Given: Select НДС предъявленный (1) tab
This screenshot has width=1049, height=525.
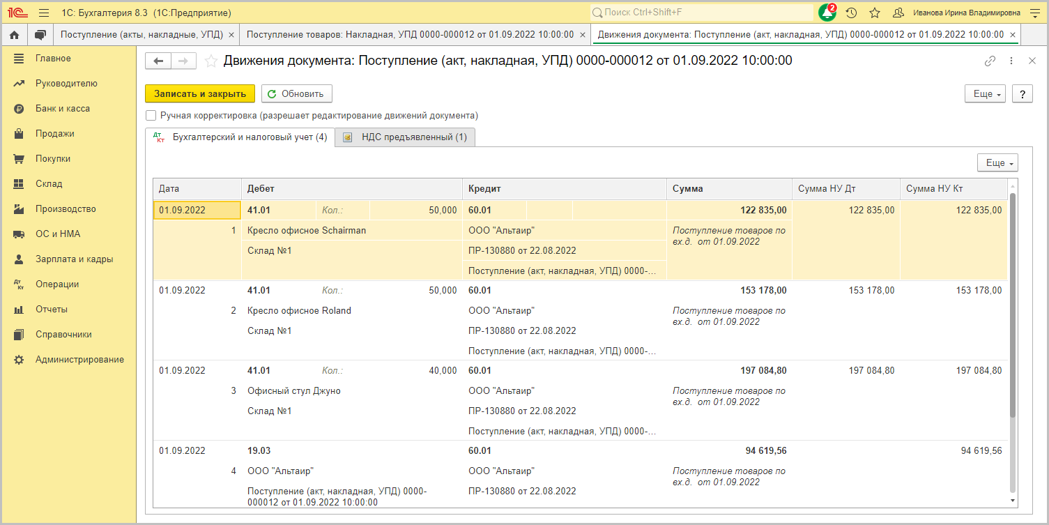Looking at the screenshot, I should 406,138.
